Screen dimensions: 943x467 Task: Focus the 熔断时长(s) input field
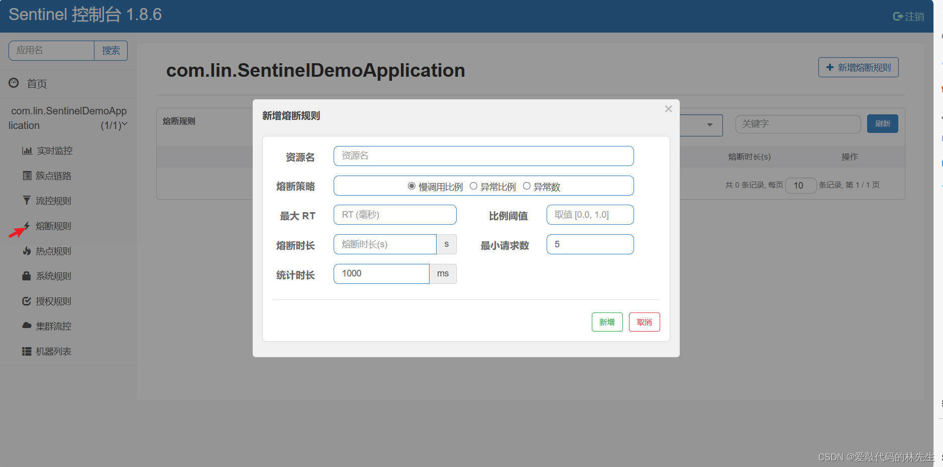tap(385, 244)
